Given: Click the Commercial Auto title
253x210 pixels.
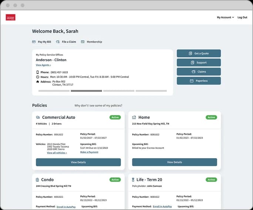Looking at the screenshot, I should coord(58,117).
